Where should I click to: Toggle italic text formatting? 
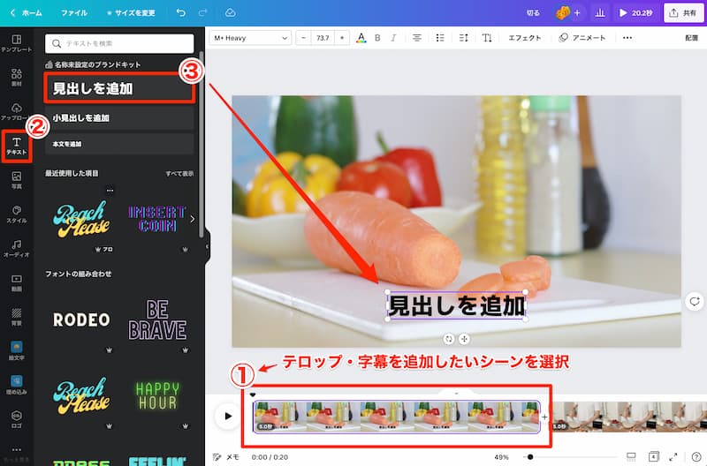[393, 38]
